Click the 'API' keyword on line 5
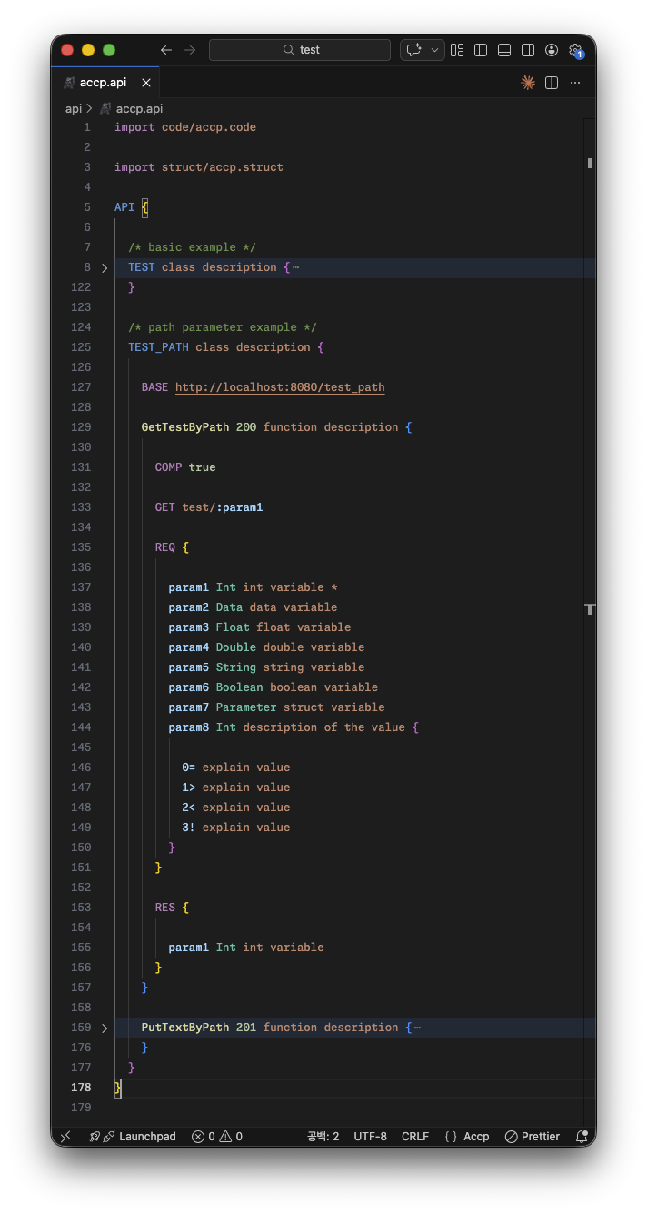Image resolution: width=647 pixels, height=1214 pixels. (124, 207)
